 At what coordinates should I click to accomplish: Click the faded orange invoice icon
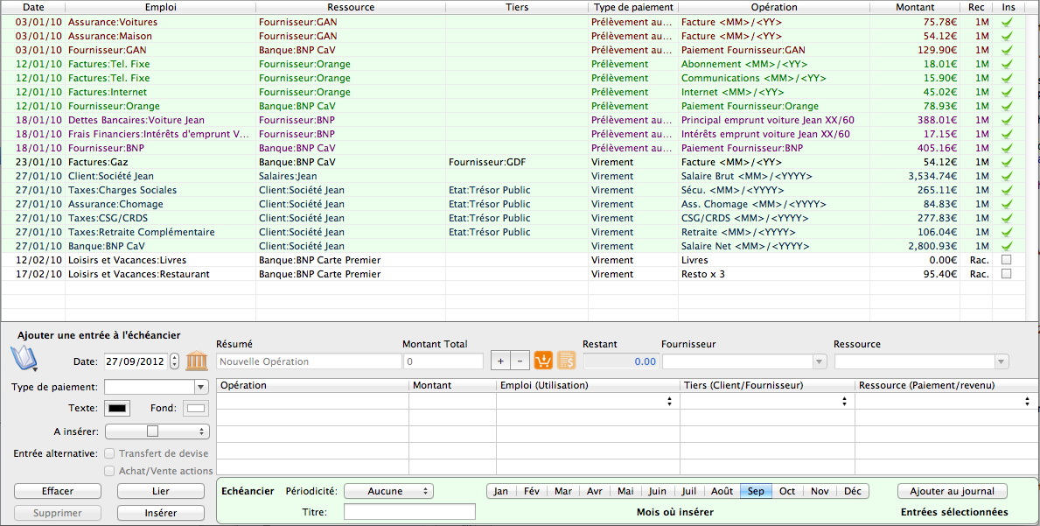[566, 361]
